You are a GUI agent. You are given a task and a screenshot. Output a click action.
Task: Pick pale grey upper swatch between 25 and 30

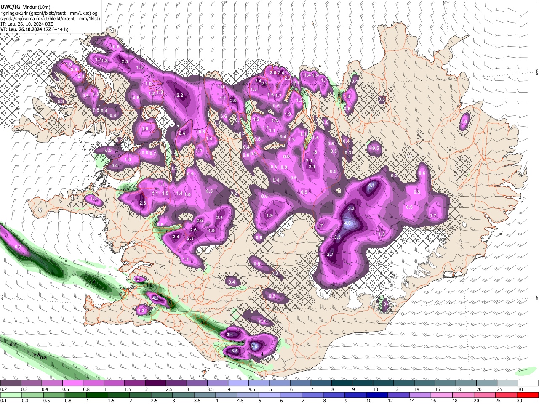[507, 383]
